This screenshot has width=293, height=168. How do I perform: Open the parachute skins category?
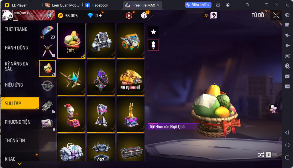click(x=48, y=32)
